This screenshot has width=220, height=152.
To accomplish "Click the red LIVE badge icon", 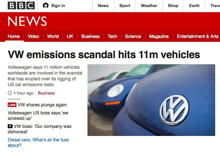I will 12,105.
